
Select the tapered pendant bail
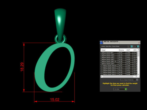pyautogui.click(x=60, y=24)
